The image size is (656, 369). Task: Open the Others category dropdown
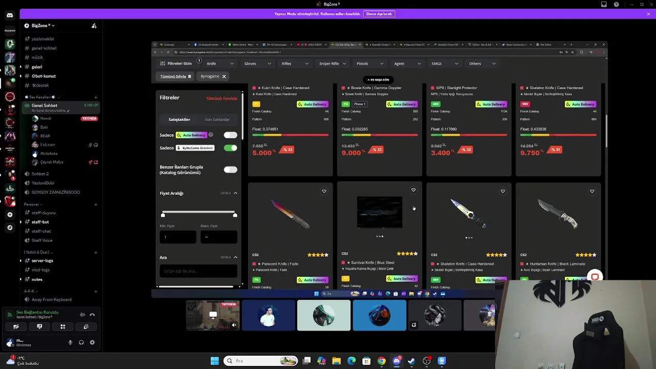[x=482, y=64]
